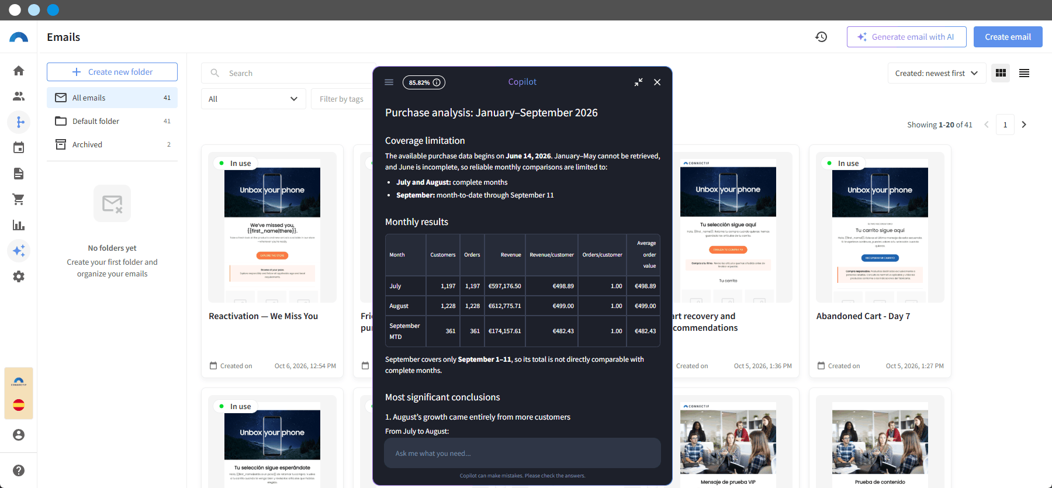Click the Connectif logo at top left
This screenshot has height=488, width=1052.
[x=19, y=37]
